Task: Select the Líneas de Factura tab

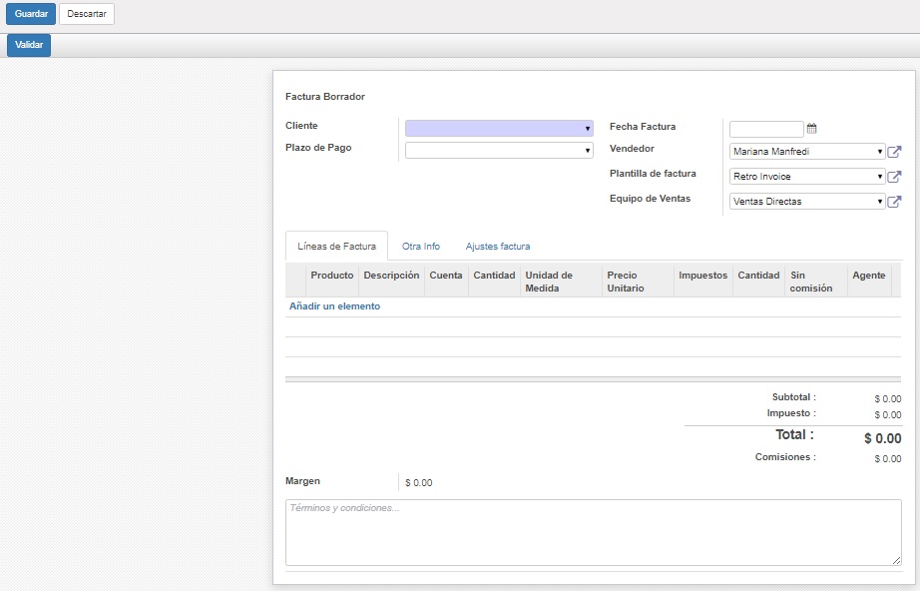Action: pyautogui.click(x=336, y=247)
